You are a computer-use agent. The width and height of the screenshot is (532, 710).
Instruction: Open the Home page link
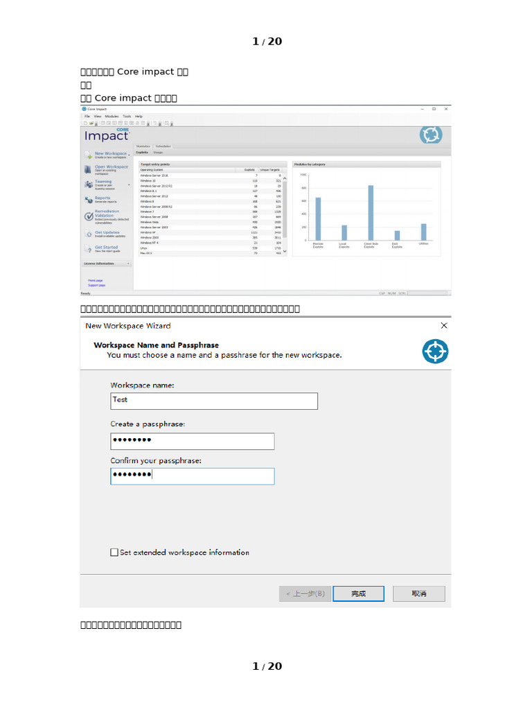(95, 281)
